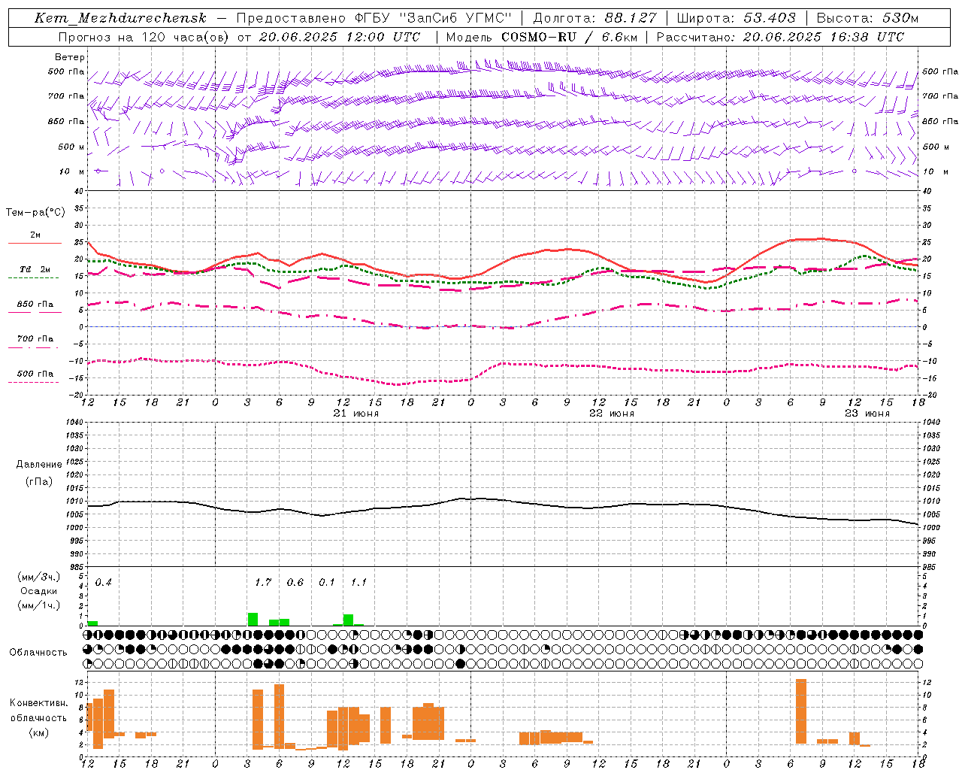Screen dimensions: 962x770
Task: Click the tallest green precipitation bar
Action: pyautogui.click(x=253, y=619)
